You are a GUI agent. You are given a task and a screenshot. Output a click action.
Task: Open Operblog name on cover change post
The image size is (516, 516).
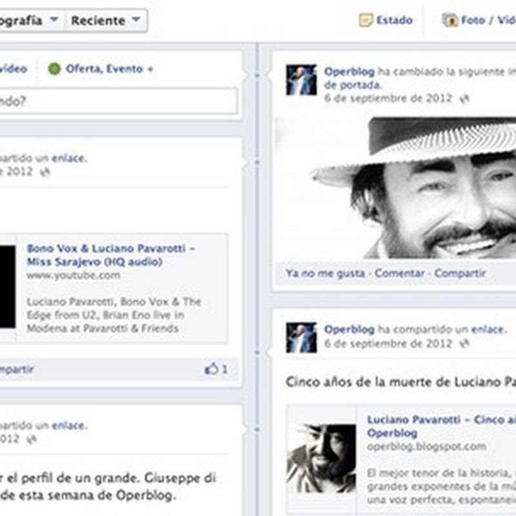coord(349,72)
